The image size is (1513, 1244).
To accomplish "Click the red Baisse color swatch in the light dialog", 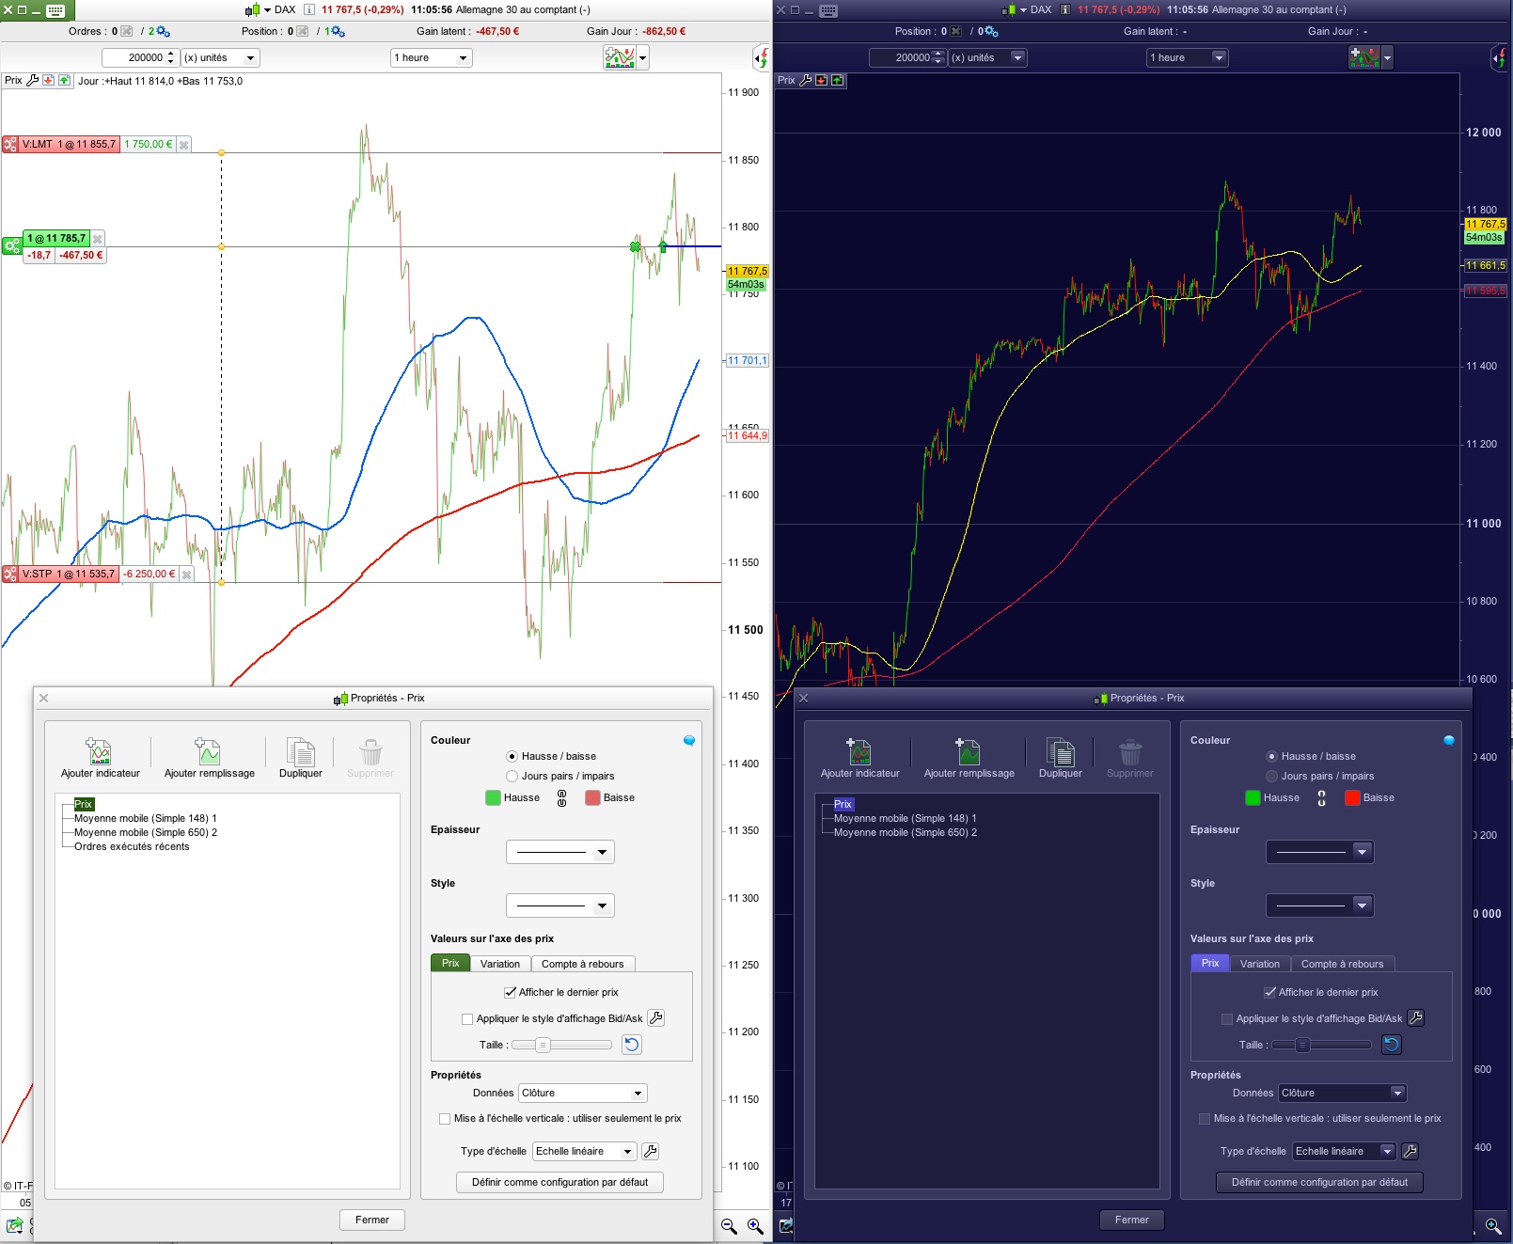I will pos(592,797).
